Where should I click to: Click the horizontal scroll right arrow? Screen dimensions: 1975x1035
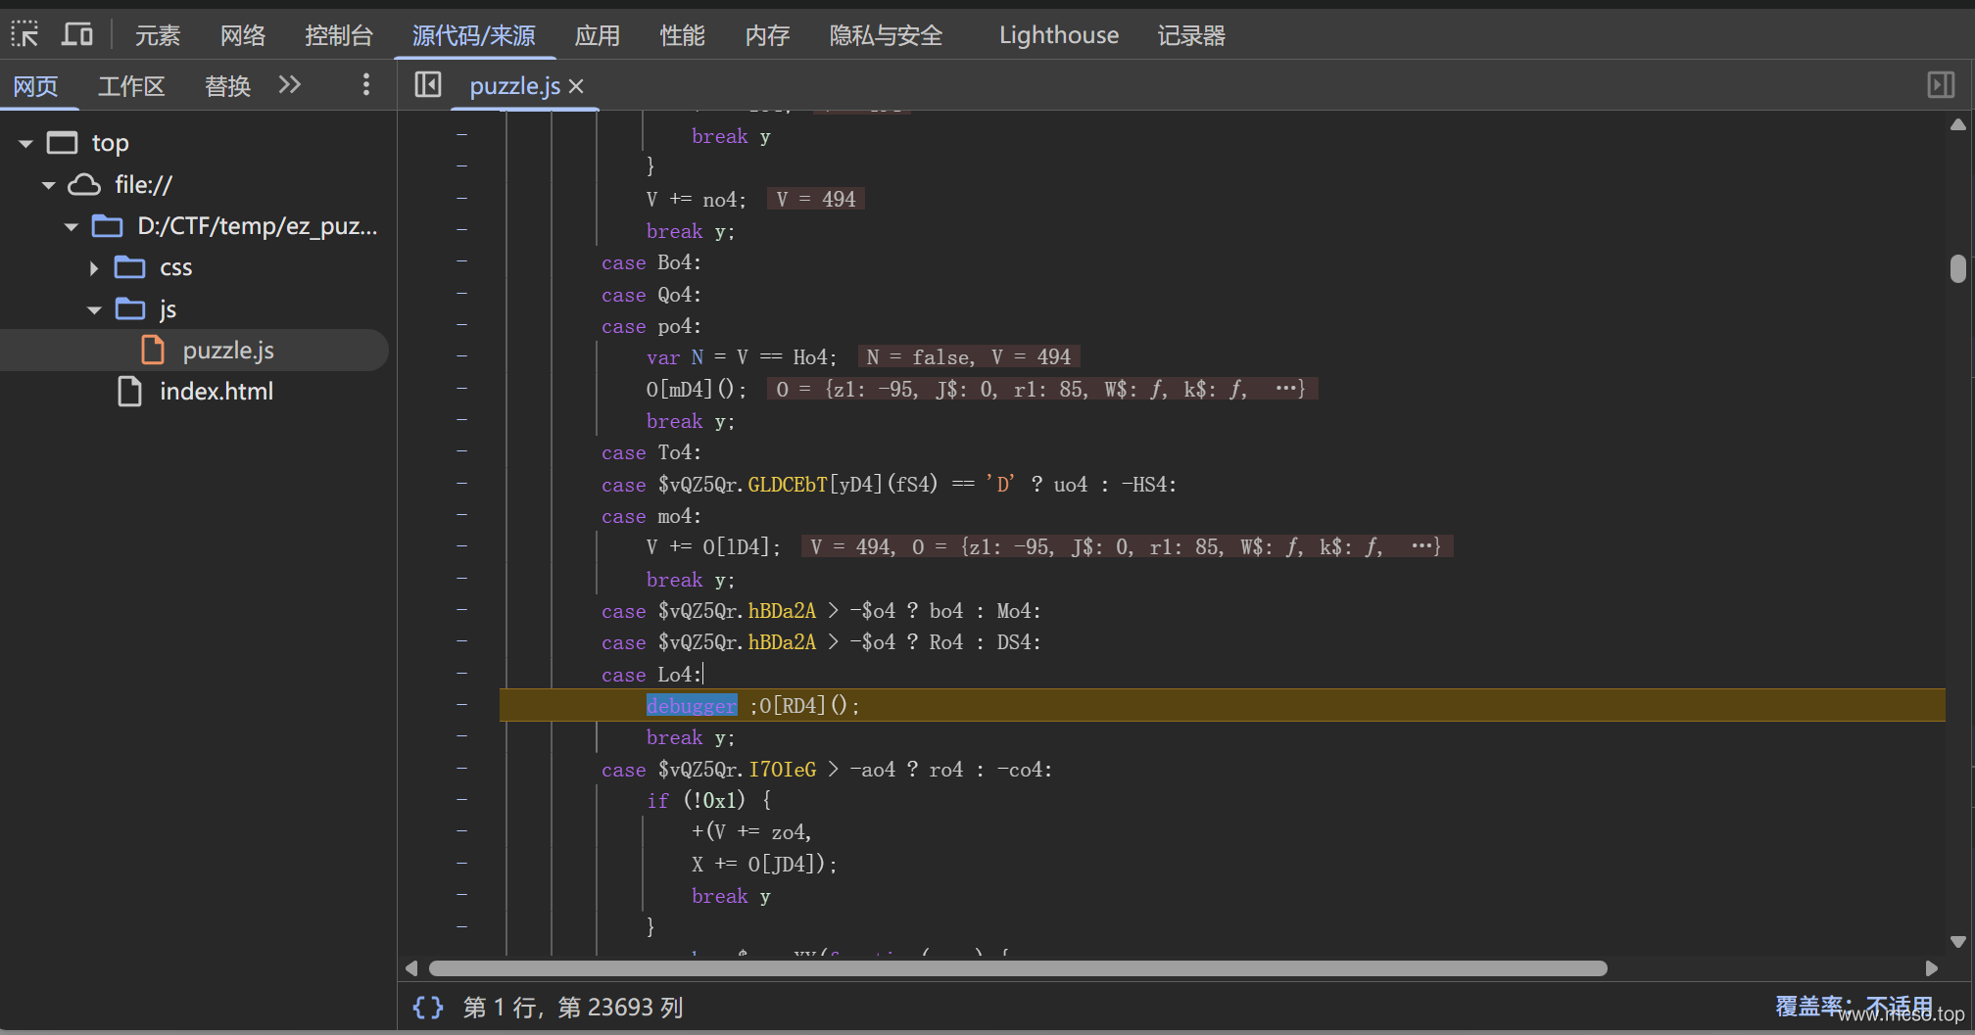1931,968
